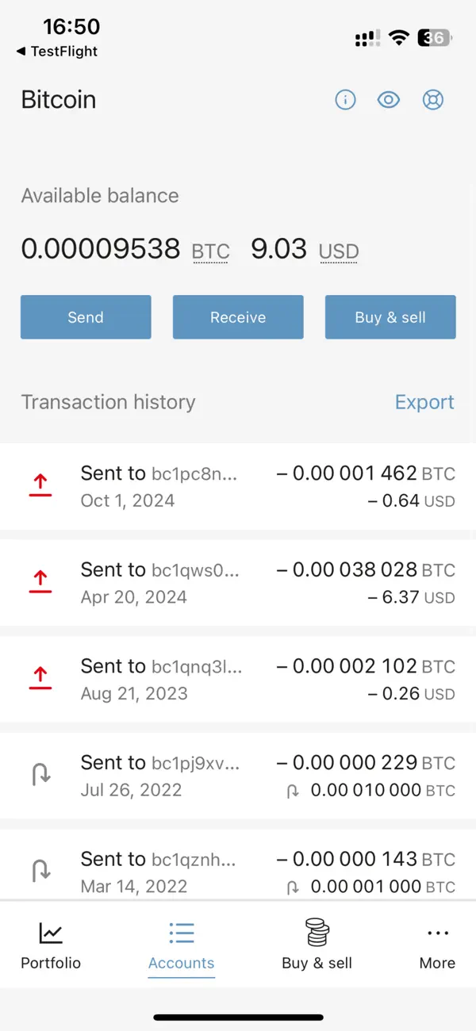Tap the USD currency label under available balance
The height and width of the screenshot is (1031, 476).
click(x=339, y=251)
